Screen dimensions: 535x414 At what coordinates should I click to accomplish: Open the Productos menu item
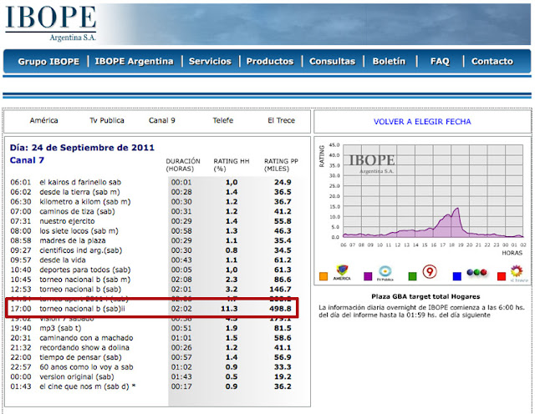pos(270,61)
